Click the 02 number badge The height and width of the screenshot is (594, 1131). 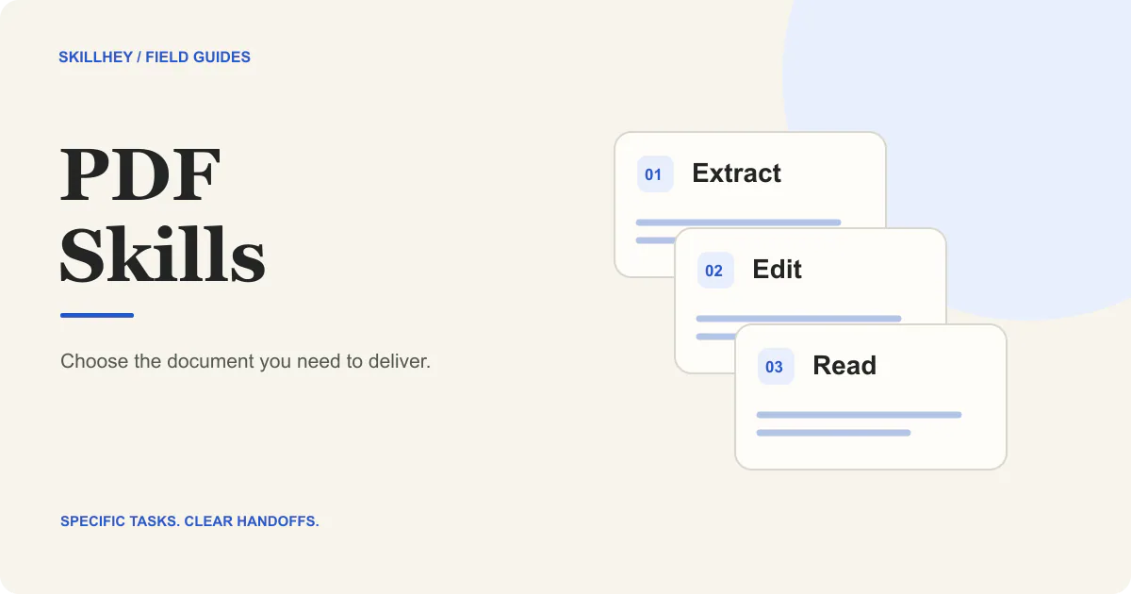[715, 271]
